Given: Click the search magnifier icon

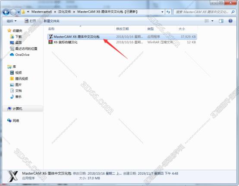Looking at the screenshot, I should (x=233, y=12).
